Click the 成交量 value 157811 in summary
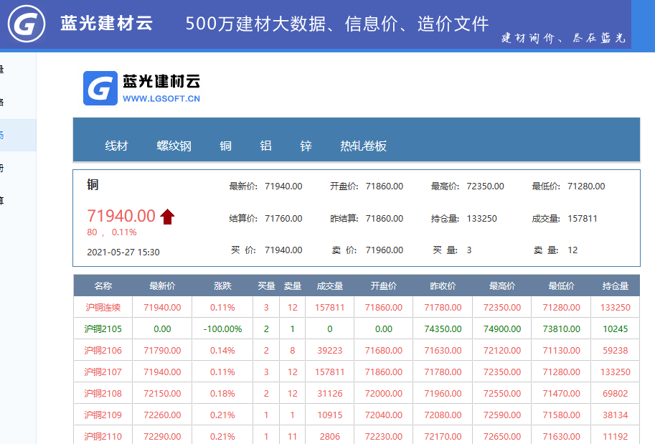Screen dimensions: 655x444 coord(583,219)
